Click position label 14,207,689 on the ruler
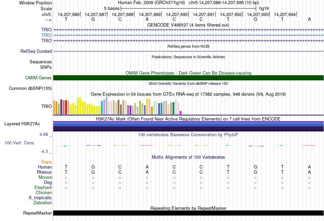324x221 pixels. point(150,14)
